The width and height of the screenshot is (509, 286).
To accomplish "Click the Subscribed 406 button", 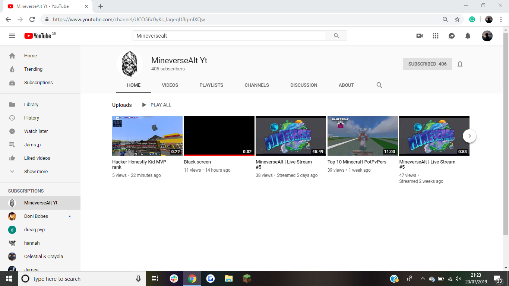I will click(x=427, y=64).
